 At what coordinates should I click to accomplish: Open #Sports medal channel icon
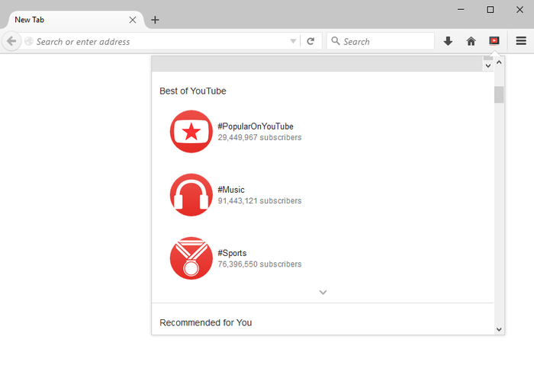coord(191,258)
